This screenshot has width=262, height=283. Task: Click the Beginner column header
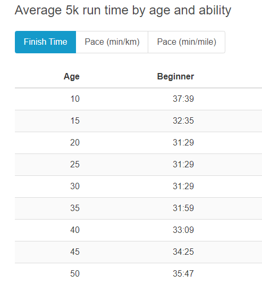coord(175,77)
